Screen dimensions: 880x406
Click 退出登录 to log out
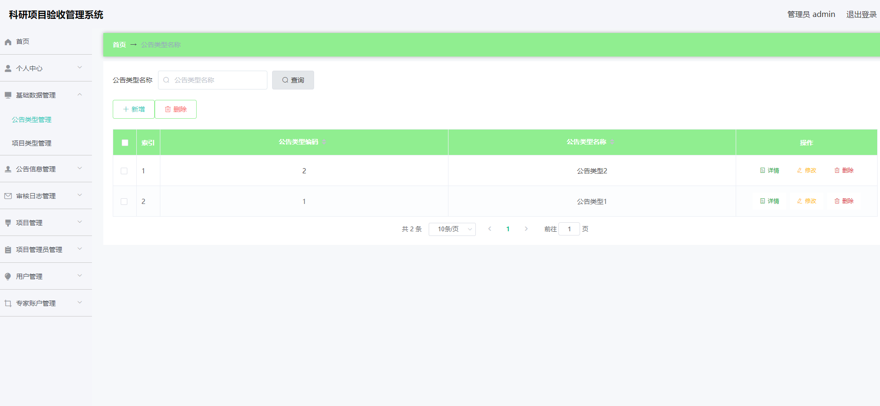point(861,15)
